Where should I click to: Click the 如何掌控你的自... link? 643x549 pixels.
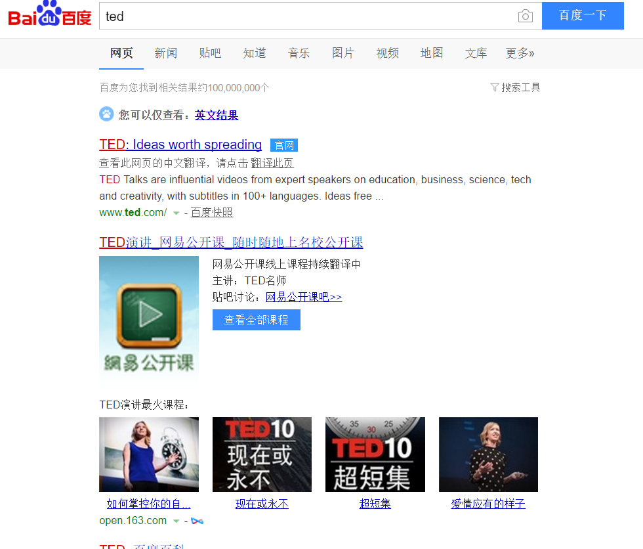[148, 504]
